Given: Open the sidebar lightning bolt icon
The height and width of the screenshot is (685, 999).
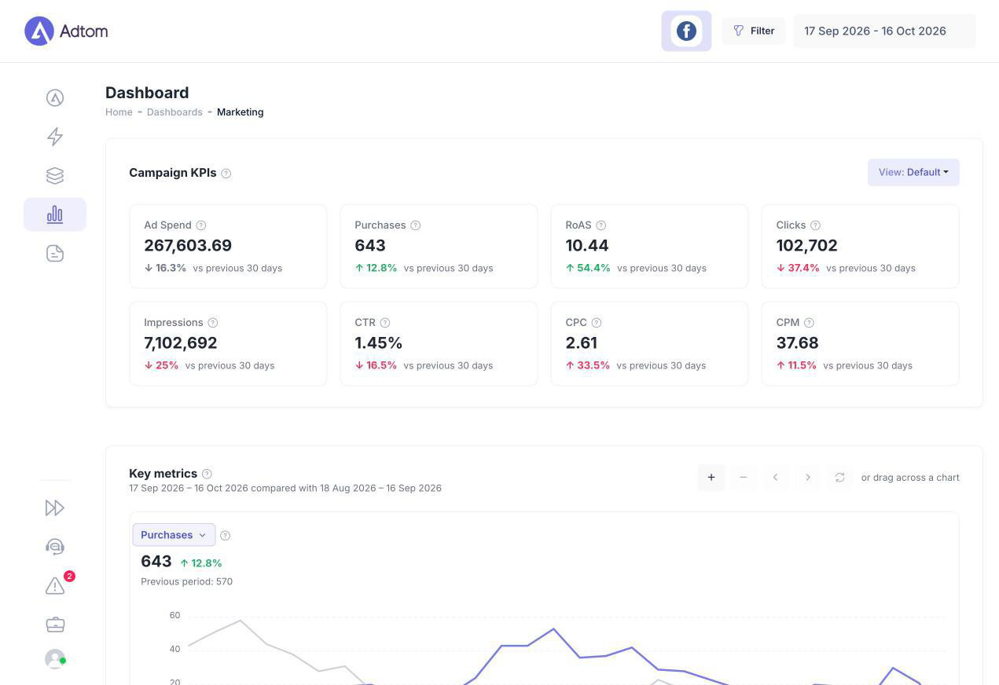Looking at the screenshot, I should 55,137.
